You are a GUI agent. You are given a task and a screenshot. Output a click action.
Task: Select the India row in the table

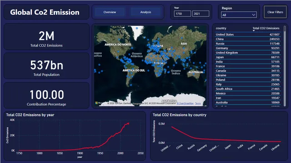[x=247, y=62]
